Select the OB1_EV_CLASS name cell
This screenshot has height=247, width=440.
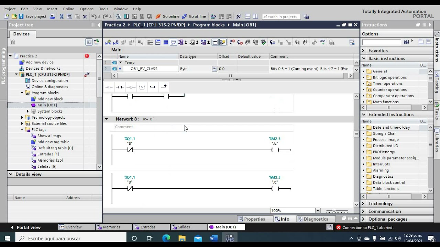click(148, 69)
